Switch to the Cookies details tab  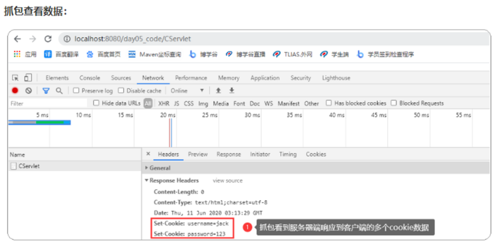pos(316,155)
